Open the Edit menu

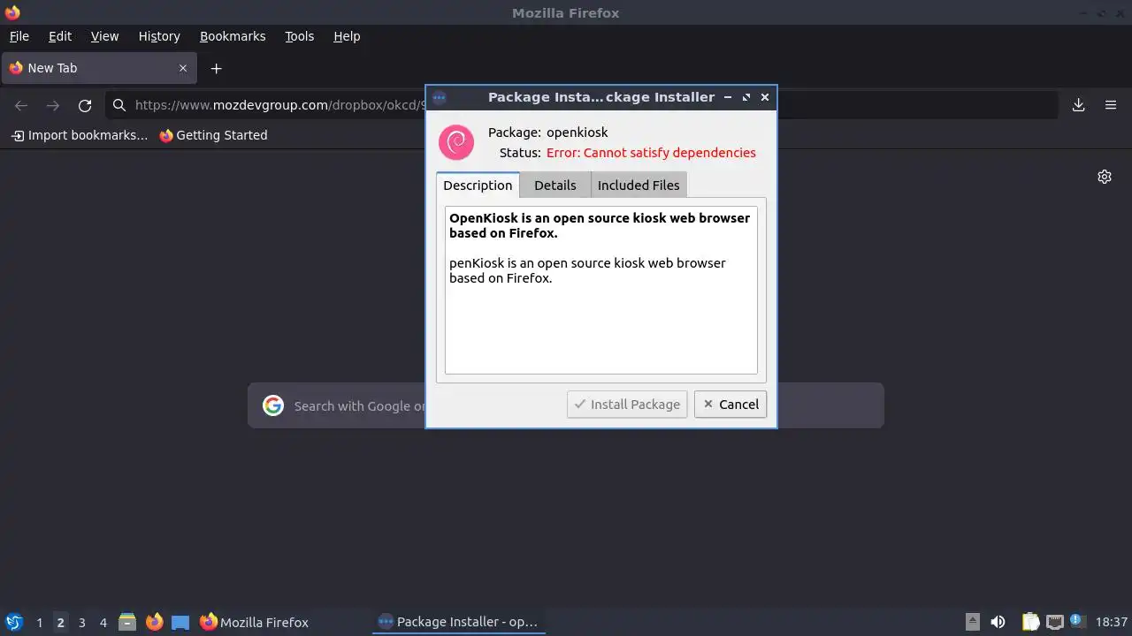pos(60,36)
